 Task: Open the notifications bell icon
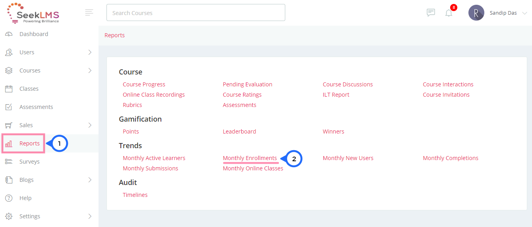tap(449, 13)
